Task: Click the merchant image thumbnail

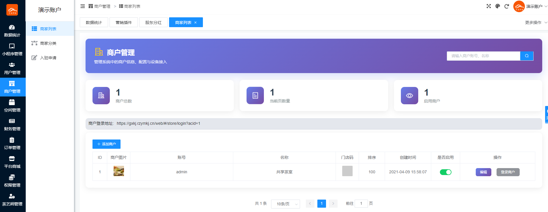Action: click(119, 171)
